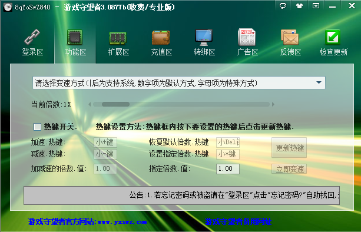
Task: Open the title bar dropdown menu icon
Action: click(x=316, y=6)
